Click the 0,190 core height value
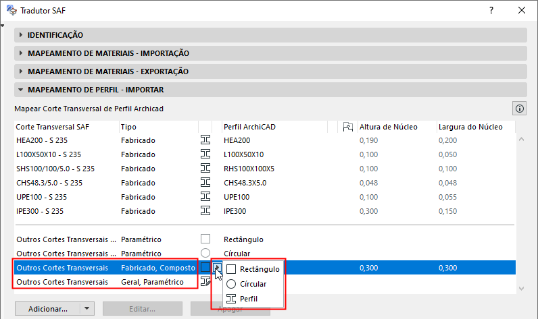538x319 pixels. 369,140
